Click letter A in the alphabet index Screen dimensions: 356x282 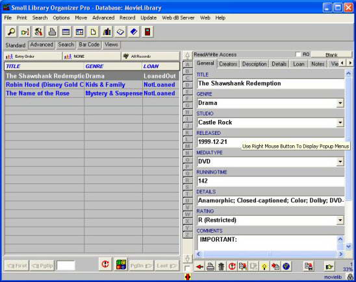point(188,64)
